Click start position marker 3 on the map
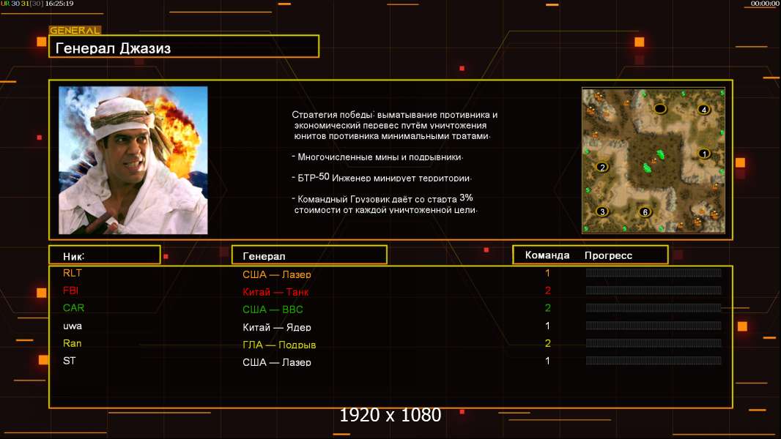Image resolution: width=781 pixels, height=439 pixels. [x=602, y=211]
